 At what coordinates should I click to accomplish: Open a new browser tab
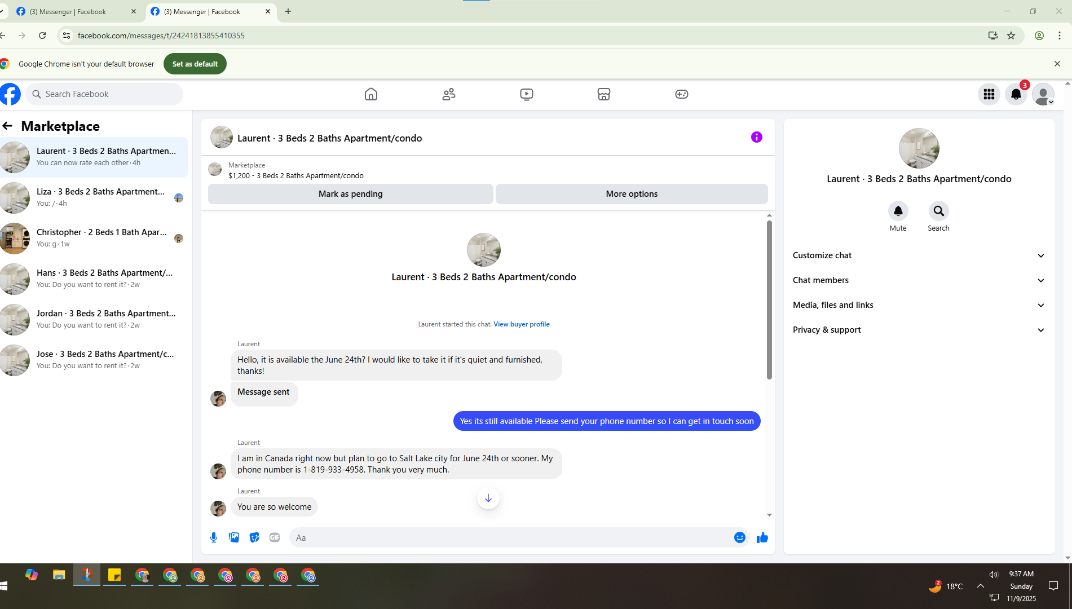click(288, 11)
